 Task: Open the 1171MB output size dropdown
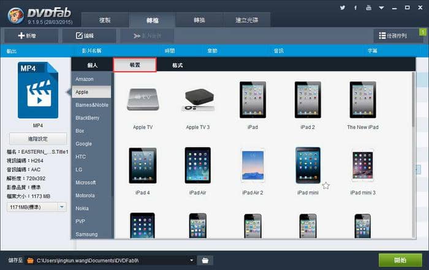pos(62,207)
